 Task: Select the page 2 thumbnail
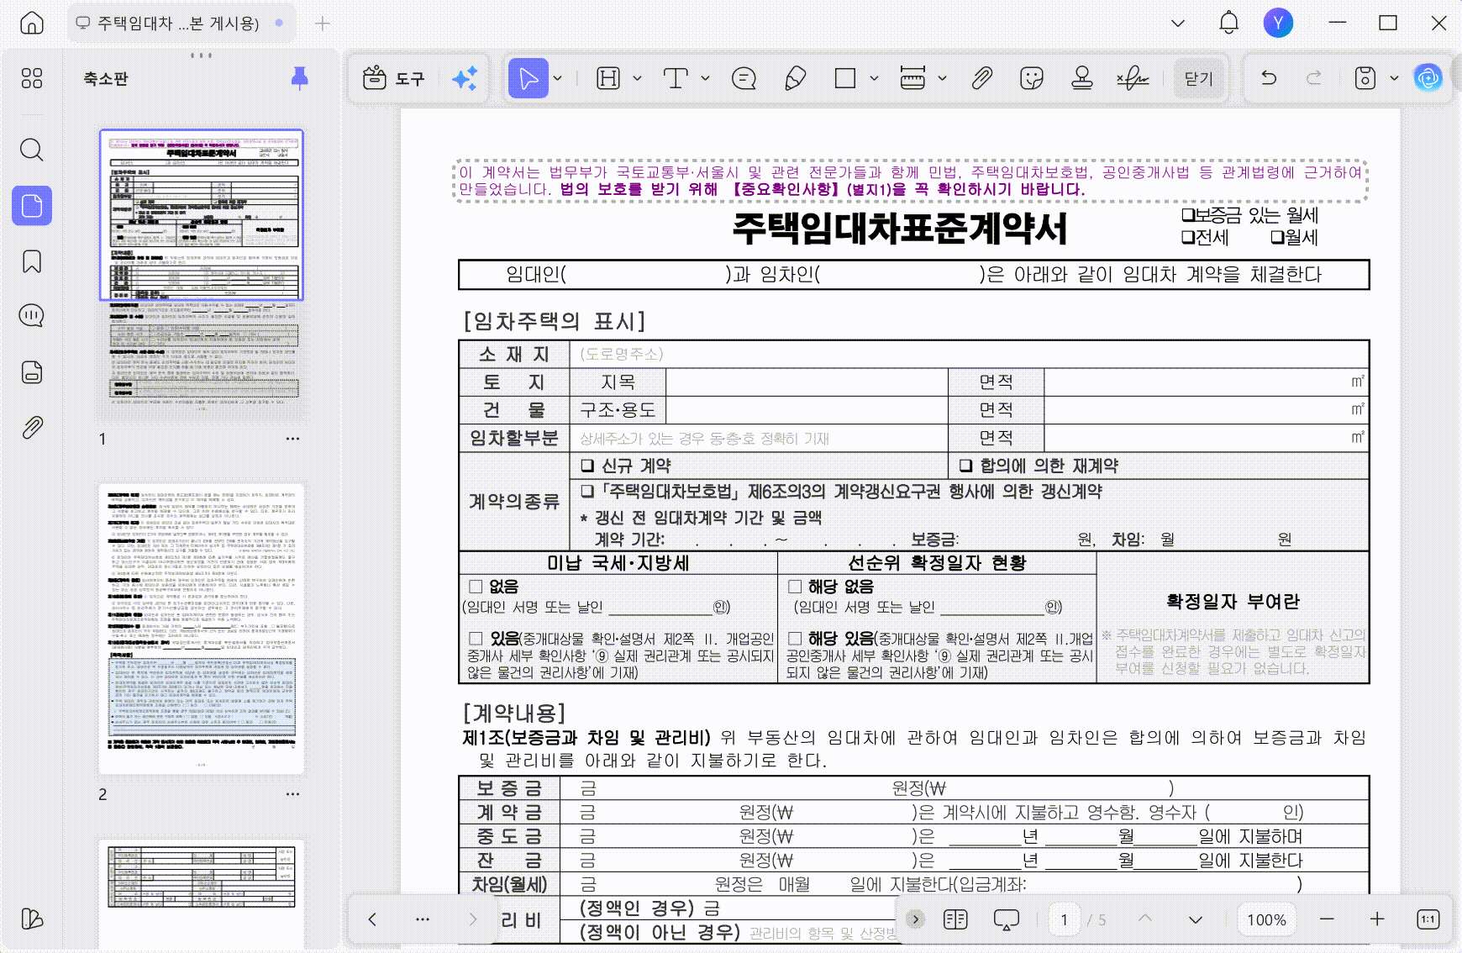pos(202,629)
